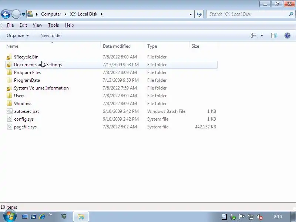Viewport: 296px width, 222px height.
Task: Click the Windows folder name
Action: [x=23, y=104]
